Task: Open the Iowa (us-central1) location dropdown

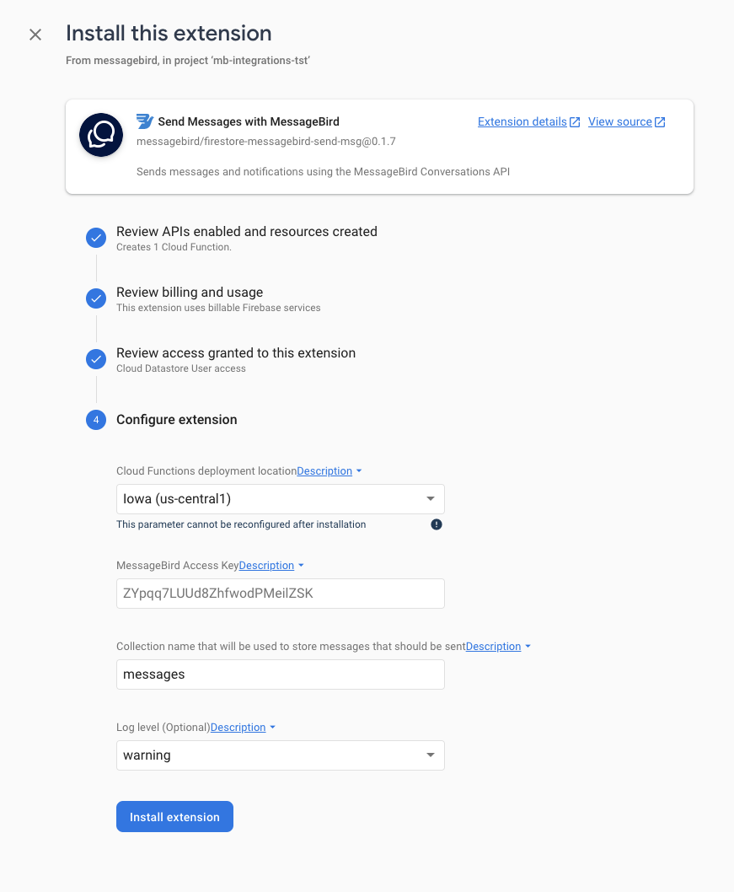Action: [x=281, y=499]
